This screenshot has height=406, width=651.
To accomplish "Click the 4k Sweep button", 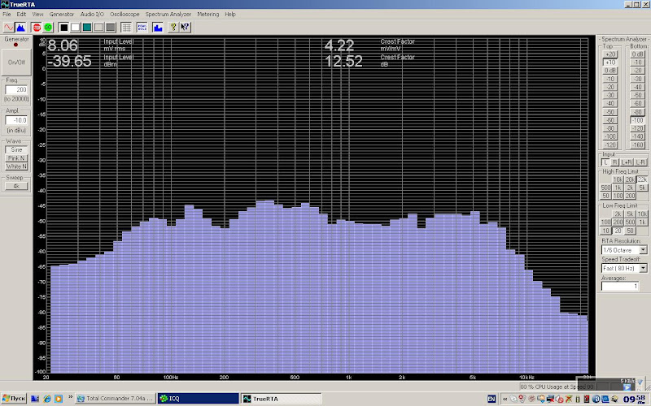I will (x=16, y=186).
